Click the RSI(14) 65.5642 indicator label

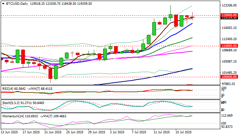click(x=14, y=89)
